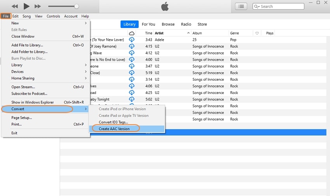Choose Close Window in the File menu

46,36
